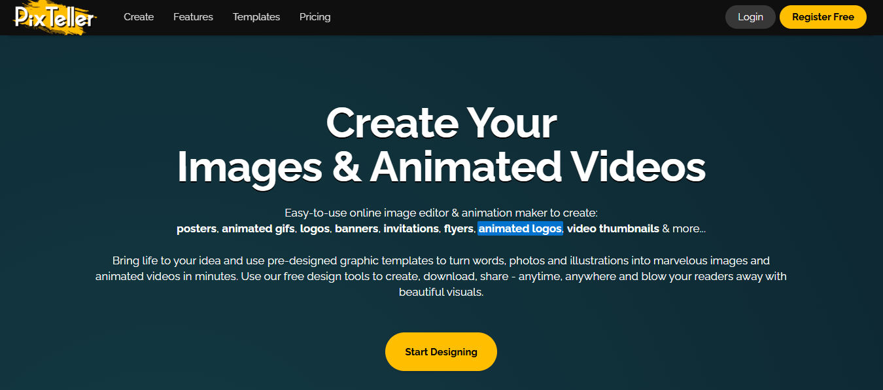This screenshot has height=390, width=883.
Task: Click the flyers link
Action: coord(459,229)
